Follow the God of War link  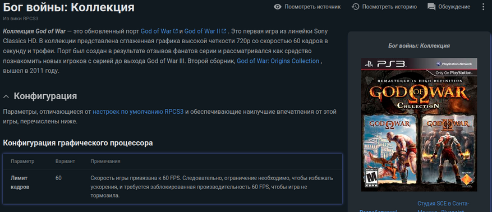(156, 31)
